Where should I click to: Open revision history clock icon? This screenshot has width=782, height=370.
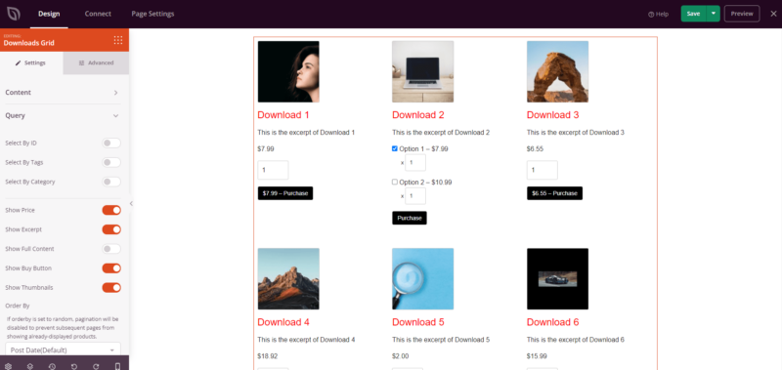pos(53,366)
